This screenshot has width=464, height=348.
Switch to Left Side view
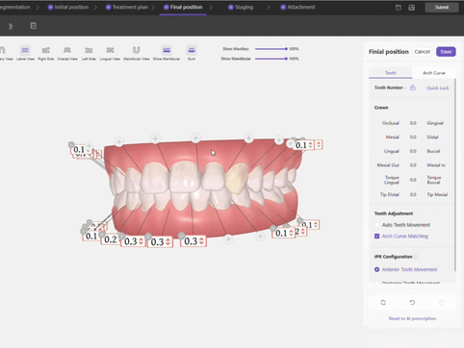89,53
